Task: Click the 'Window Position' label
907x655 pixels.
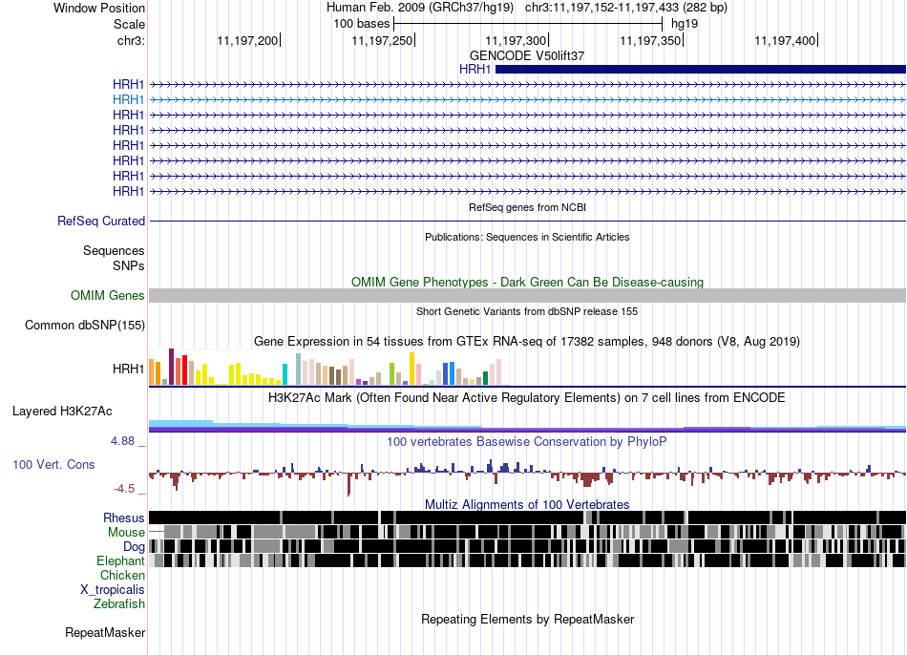Action: tap(99, 8)
